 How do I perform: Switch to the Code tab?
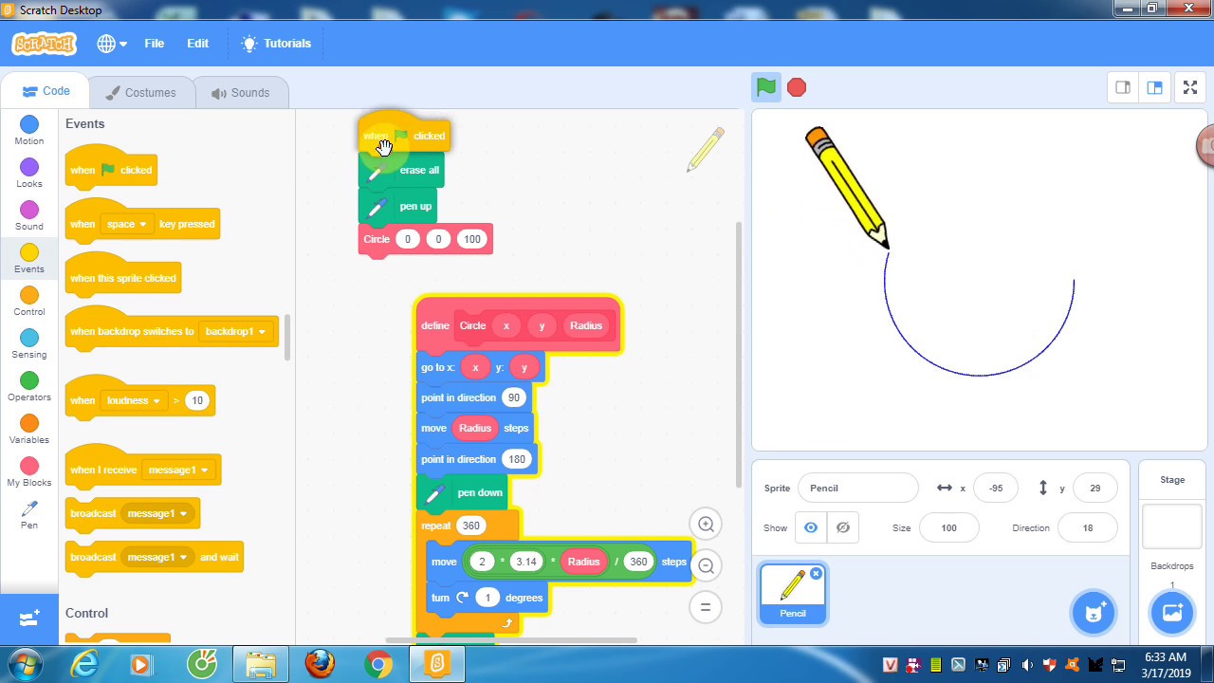[46, 92]
